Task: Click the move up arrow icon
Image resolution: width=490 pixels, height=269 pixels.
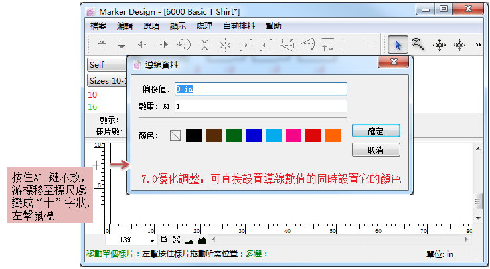Action: tap(102, 45)
